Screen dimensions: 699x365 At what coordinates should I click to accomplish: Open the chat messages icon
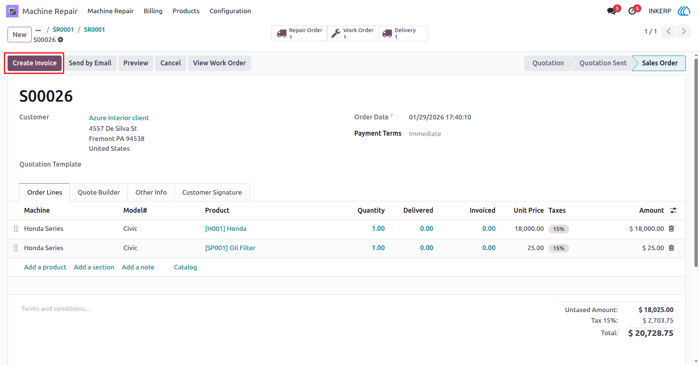[x=611, y=11]
